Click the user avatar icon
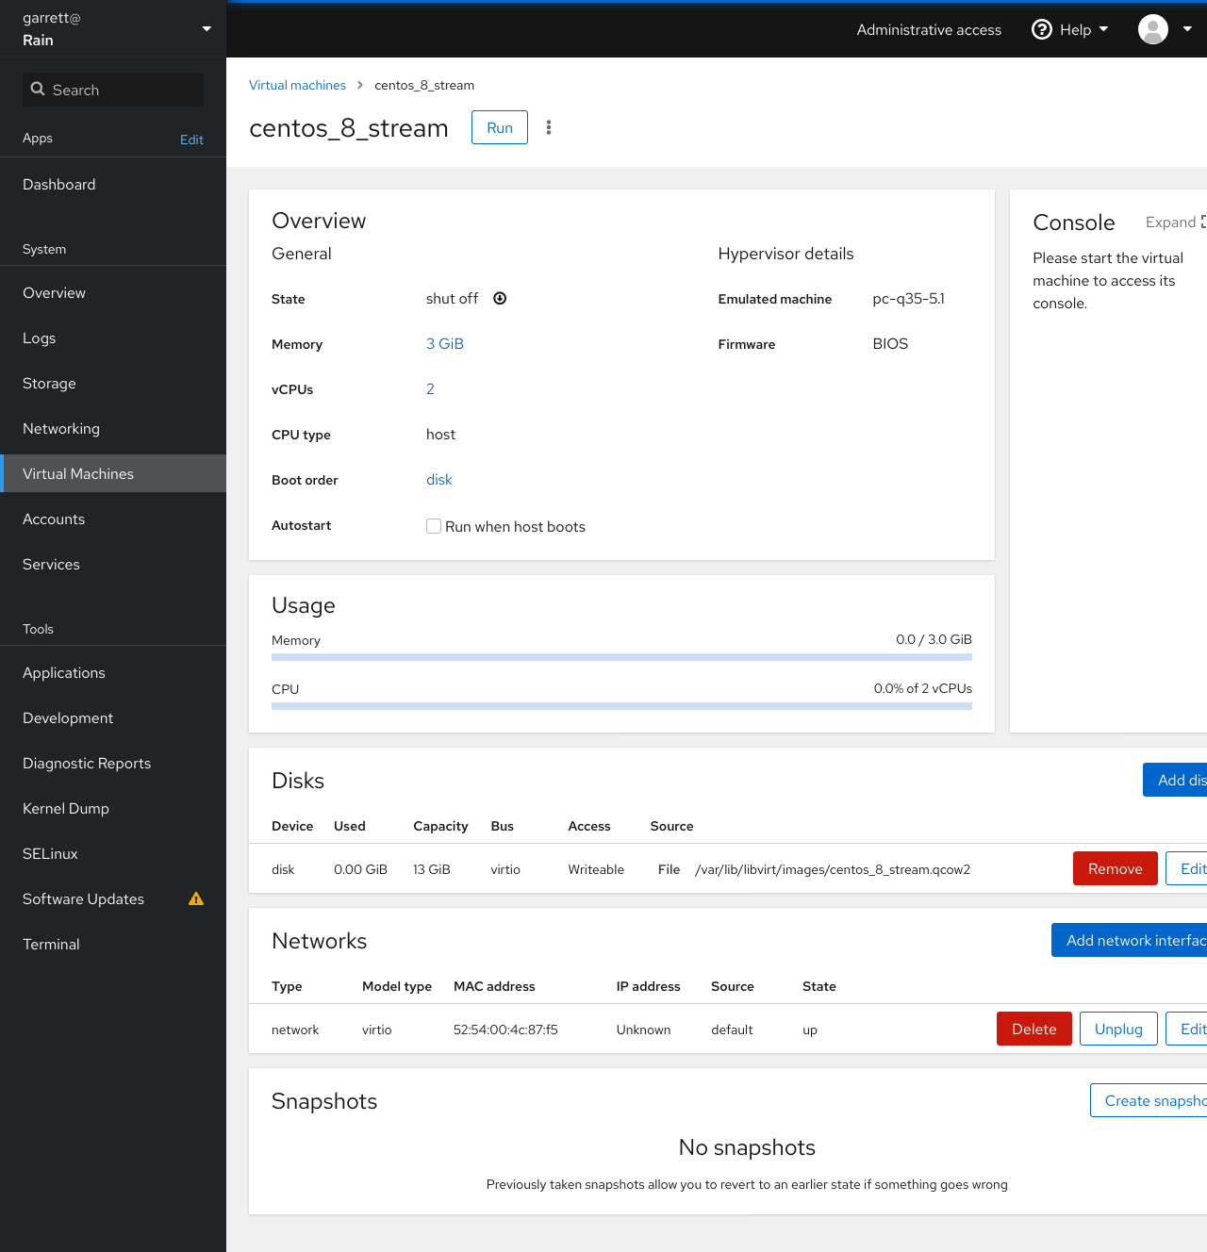Image resolution: width=1207 pixels, height=1252 pixels. [x=1152, y=29]
